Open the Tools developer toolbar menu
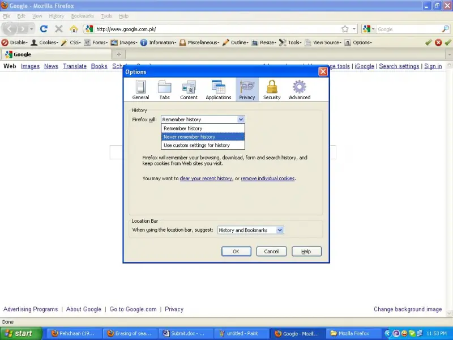This screenshot has height=340, width=453. [290, 42]
